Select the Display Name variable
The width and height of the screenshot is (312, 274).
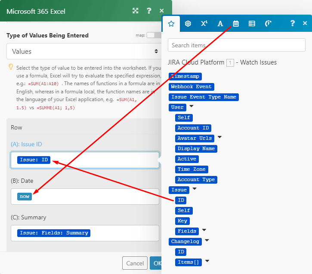tap(196, 148)
